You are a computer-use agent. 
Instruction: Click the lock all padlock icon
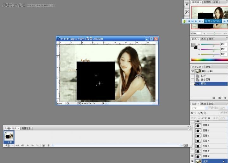click(x=209, y=118)
